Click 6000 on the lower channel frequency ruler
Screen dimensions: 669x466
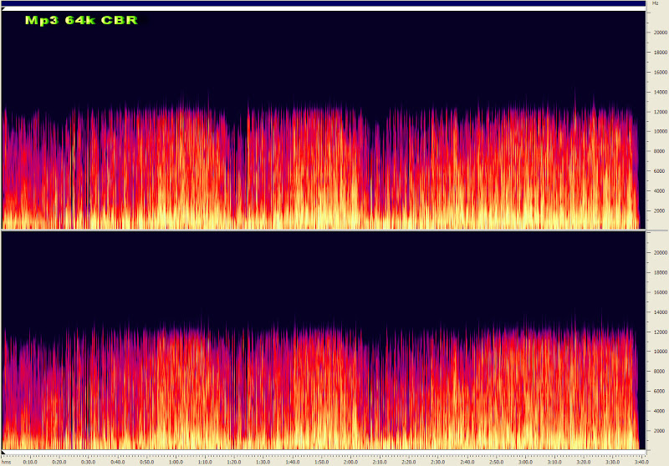[x=658, y=391]
